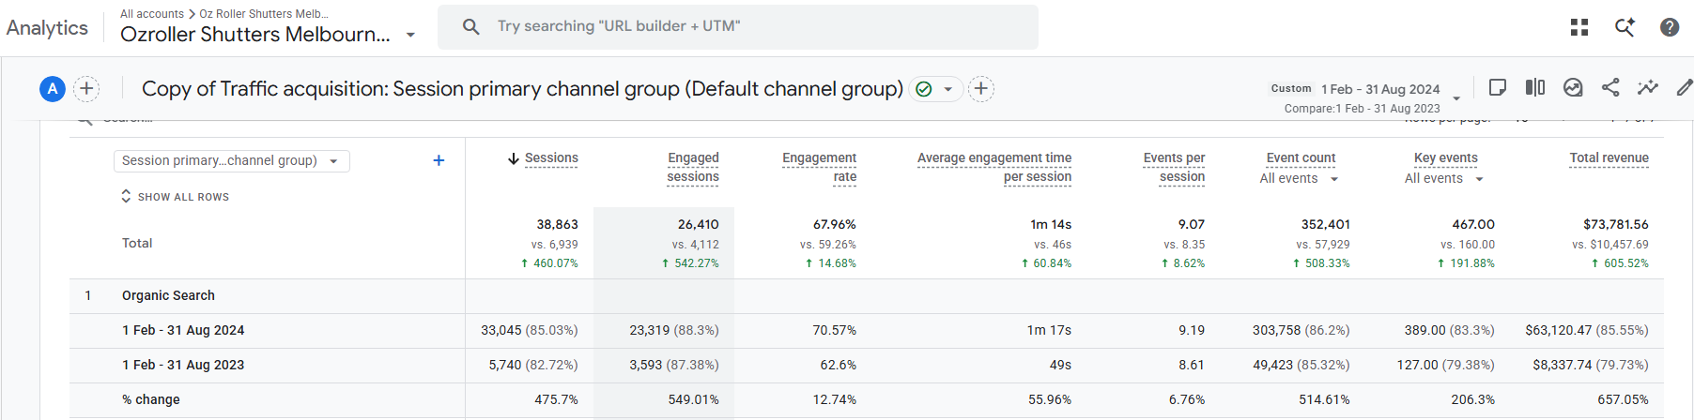Click sessions cell 33,045 (85.03%)

point(530,330)
